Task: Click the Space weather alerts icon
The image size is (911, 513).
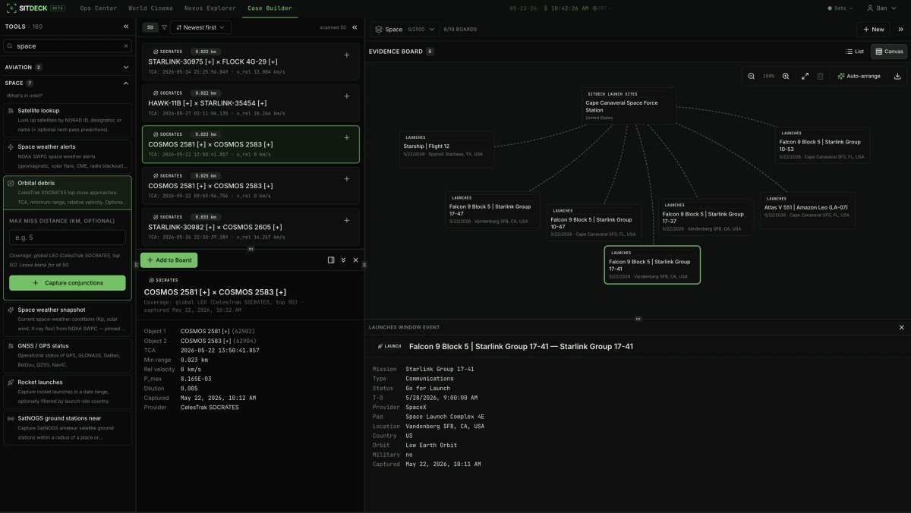Action: point(11,146)
